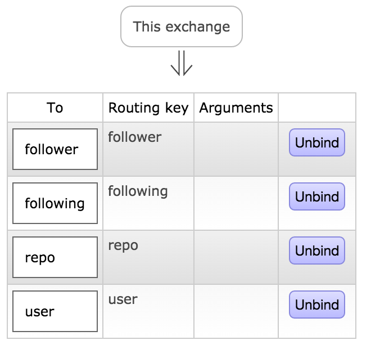Select the following routing key text
This screenshot has height=358, width=389.
(138, 191)
